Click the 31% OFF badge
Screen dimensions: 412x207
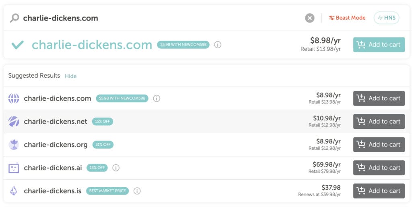(103, 145)
